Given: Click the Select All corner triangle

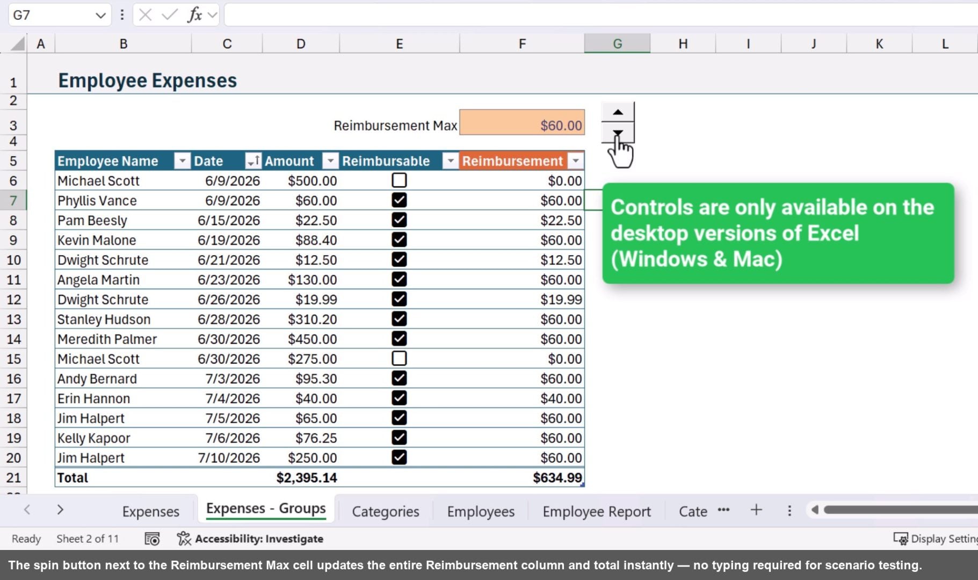Looking at the screenshot, I should (x=17, y=44).
